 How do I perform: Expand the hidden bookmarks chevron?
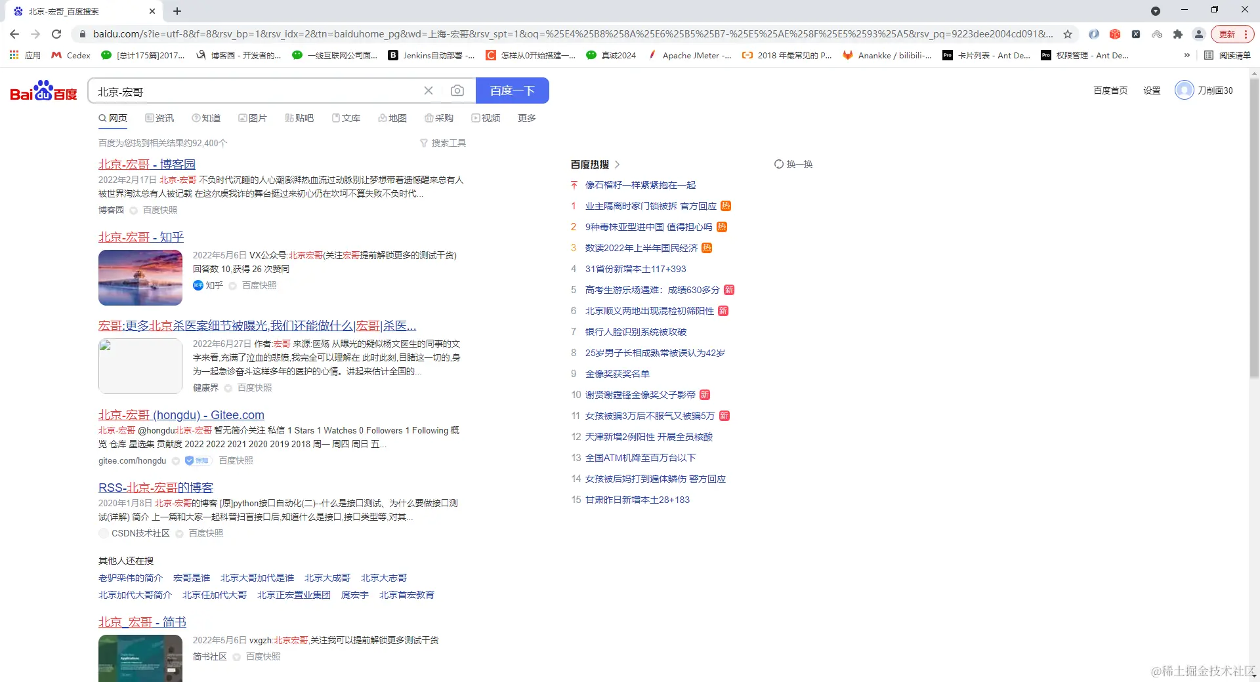click(1186, 55)
